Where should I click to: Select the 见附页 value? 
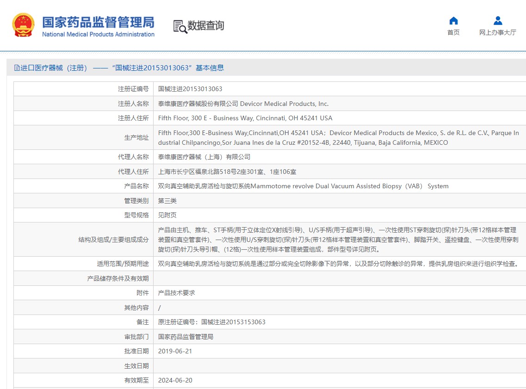click(167, 215)
